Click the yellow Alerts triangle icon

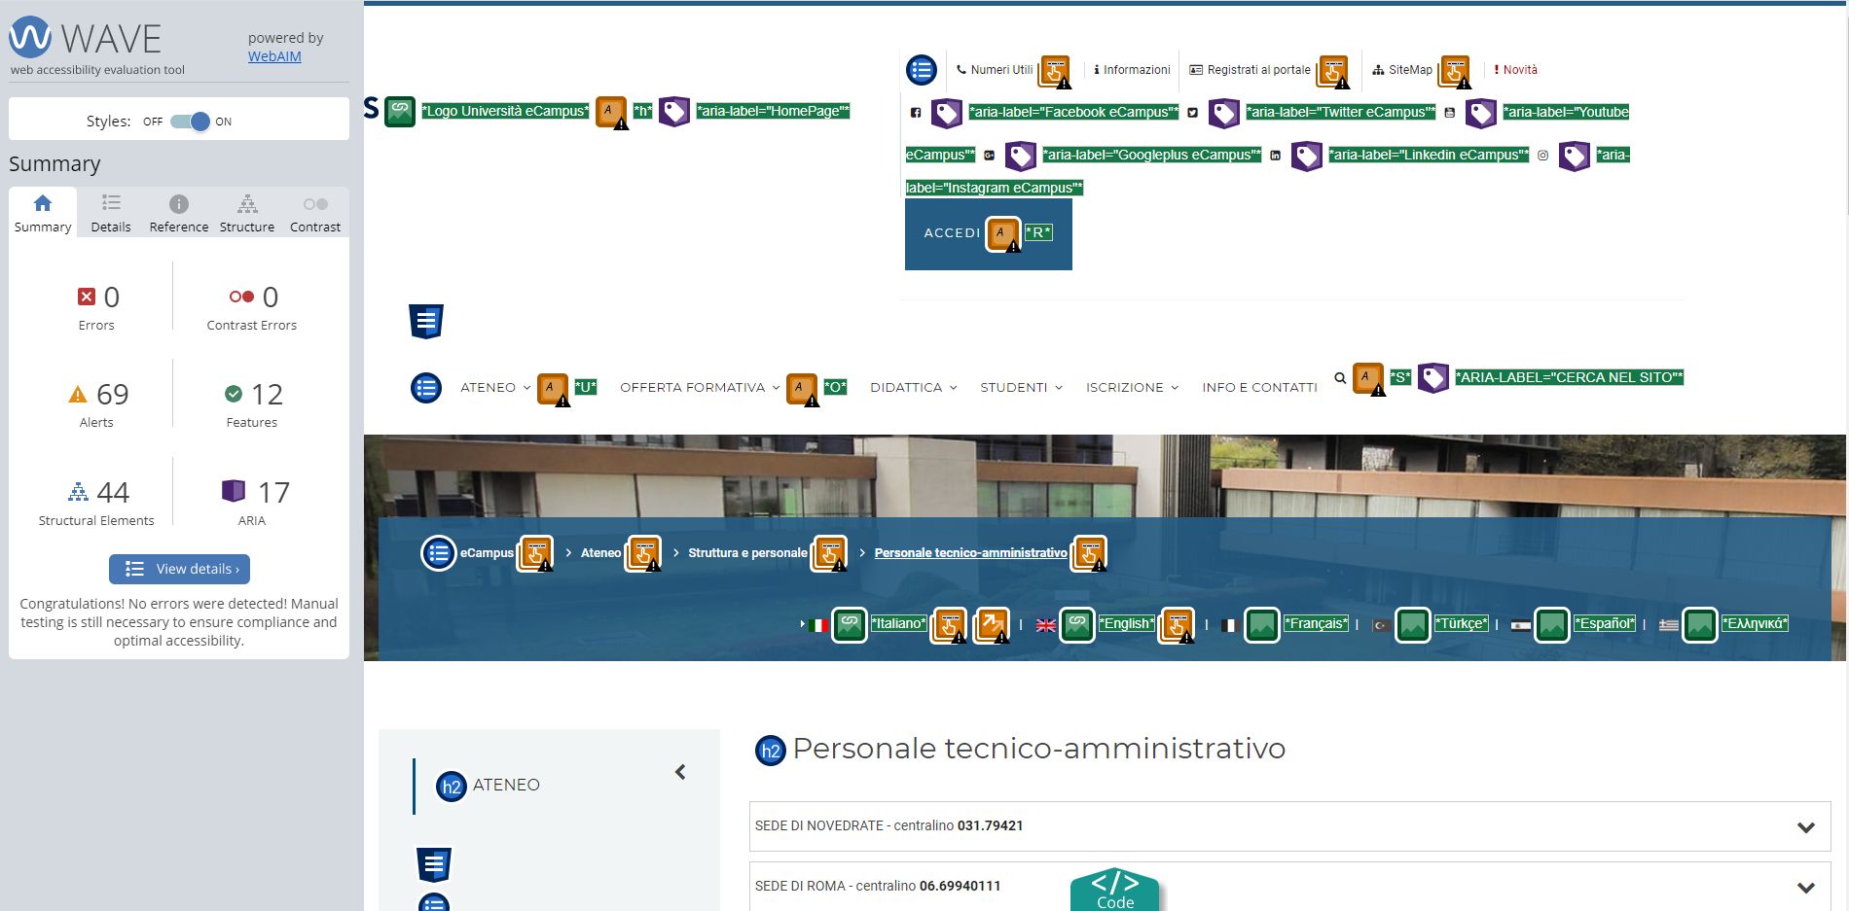click(78, 394)
